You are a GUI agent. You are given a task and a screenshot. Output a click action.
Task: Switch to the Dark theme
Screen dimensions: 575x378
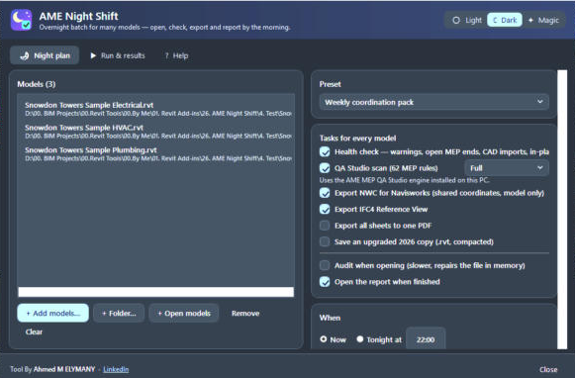[x=505, y=20]
